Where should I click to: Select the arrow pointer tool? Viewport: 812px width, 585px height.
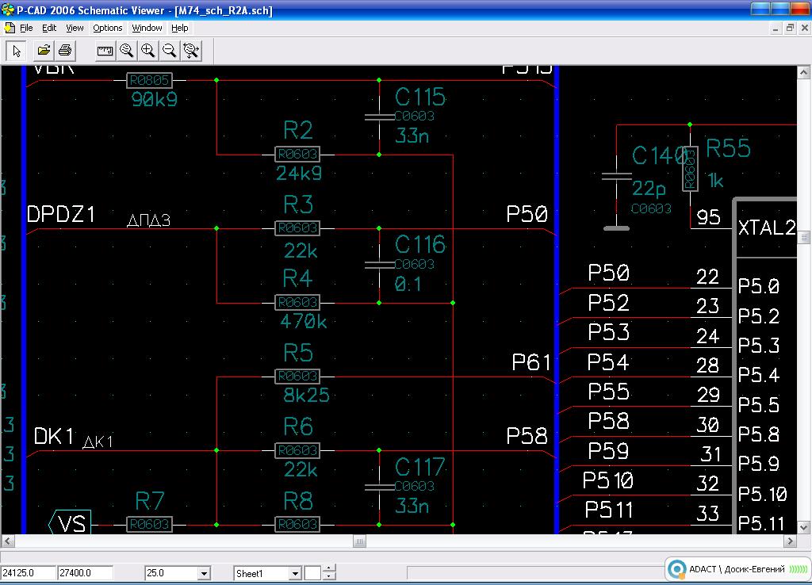[17, 51]
